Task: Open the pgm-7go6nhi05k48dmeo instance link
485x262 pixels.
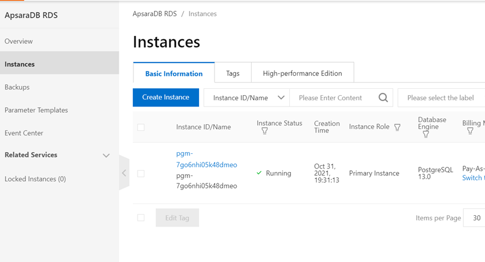Action: (x=207, y=159)
